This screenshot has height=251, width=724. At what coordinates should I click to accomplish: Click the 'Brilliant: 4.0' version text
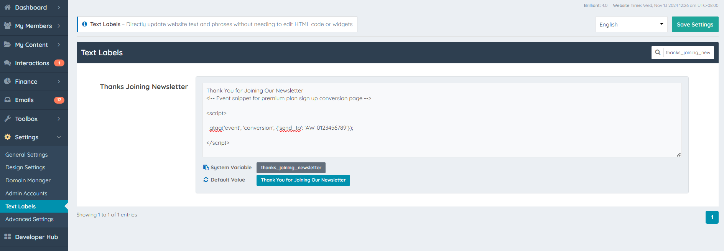tap(596, 5)
